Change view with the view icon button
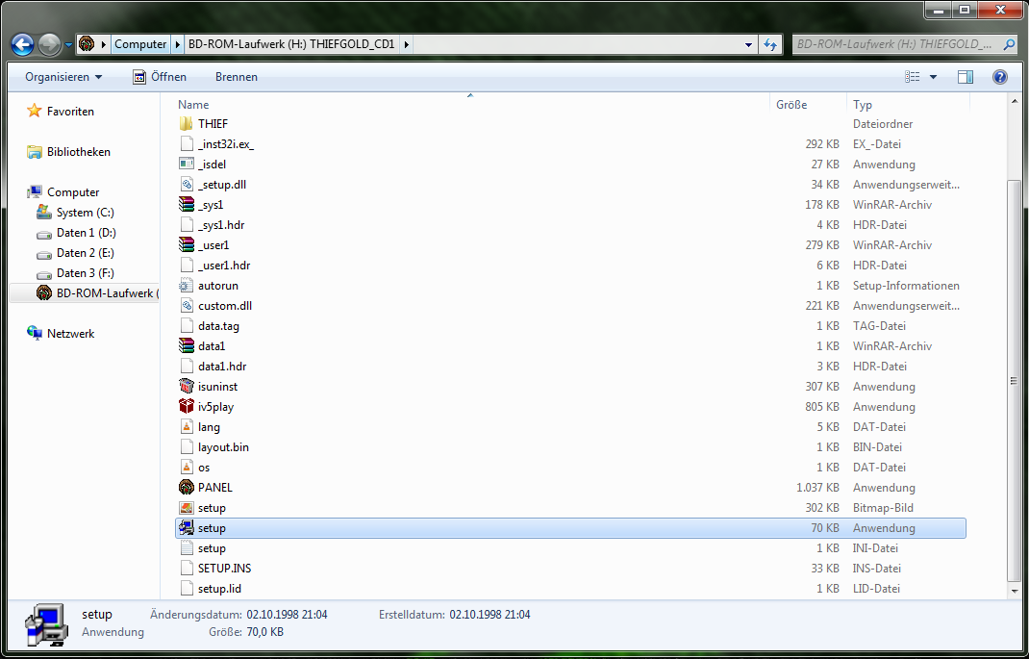 pyautogui.click(x=913, y=77)
